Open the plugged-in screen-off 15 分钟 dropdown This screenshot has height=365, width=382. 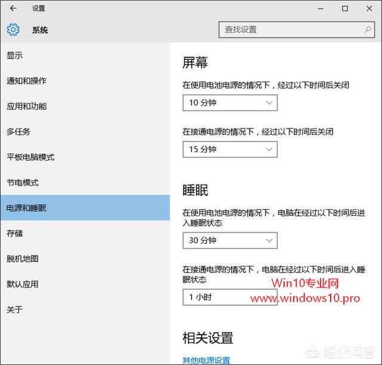(x=230, y=149)
